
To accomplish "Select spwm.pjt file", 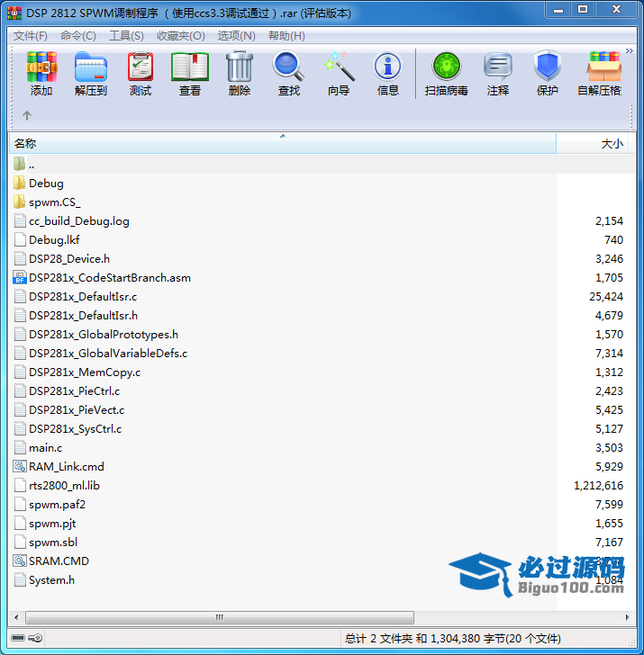I will click(52, 523).
